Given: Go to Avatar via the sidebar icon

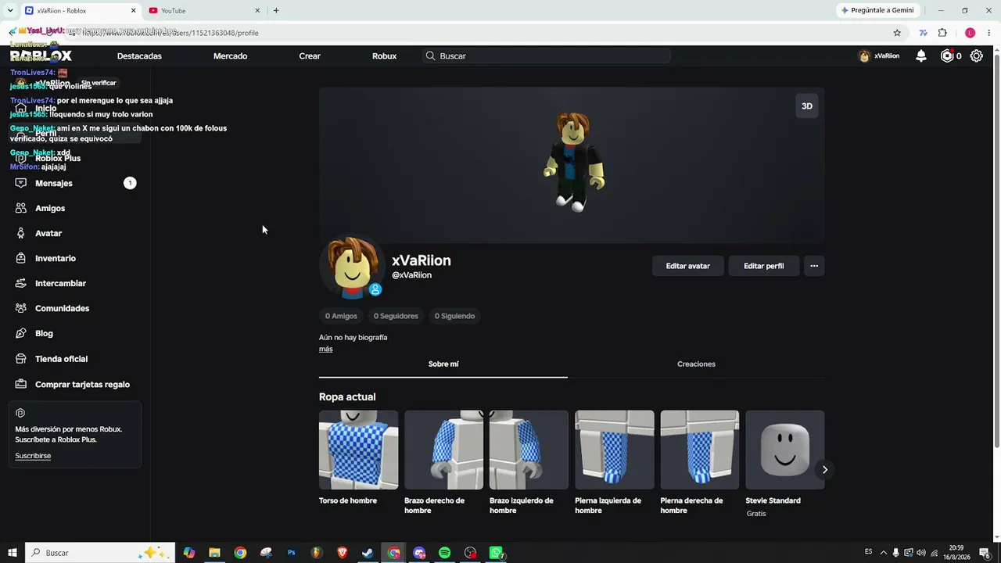Looking at the screenshot, I should pos(21,233).
